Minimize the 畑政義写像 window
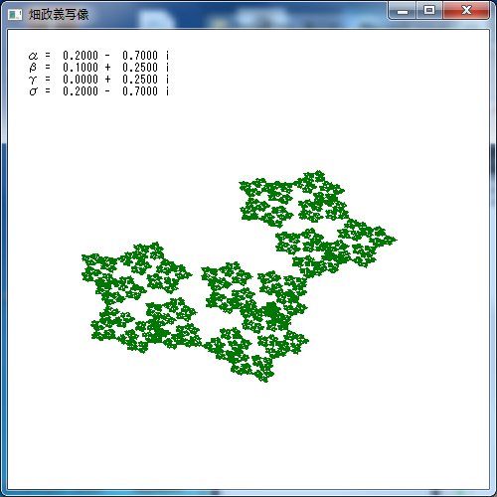The image size is (497, 497). tap(403, 11)
